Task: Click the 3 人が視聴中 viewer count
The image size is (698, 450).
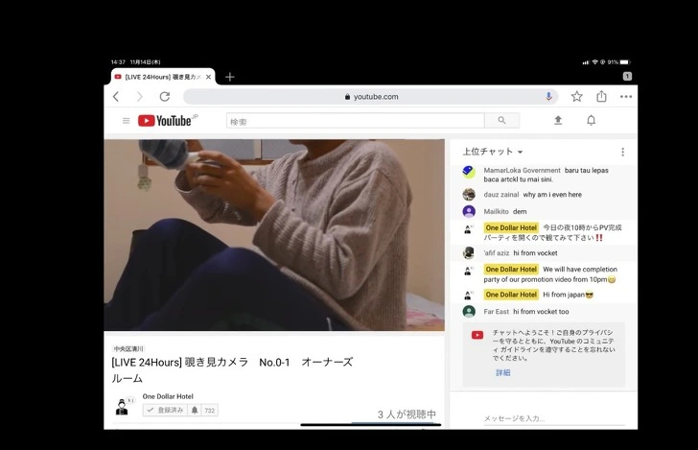Action: 407,414
